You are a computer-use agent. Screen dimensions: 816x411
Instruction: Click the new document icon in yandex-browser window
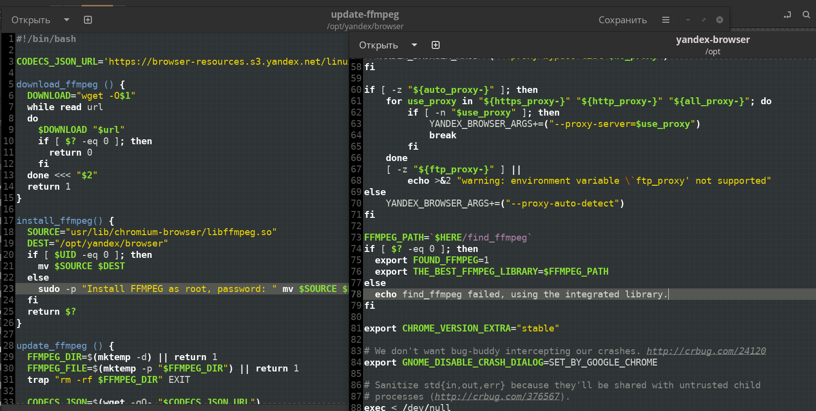(x=436, y=45)
